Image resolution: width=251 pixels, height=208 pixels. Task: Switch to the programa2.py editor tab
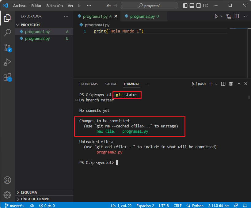click(144, 16)
